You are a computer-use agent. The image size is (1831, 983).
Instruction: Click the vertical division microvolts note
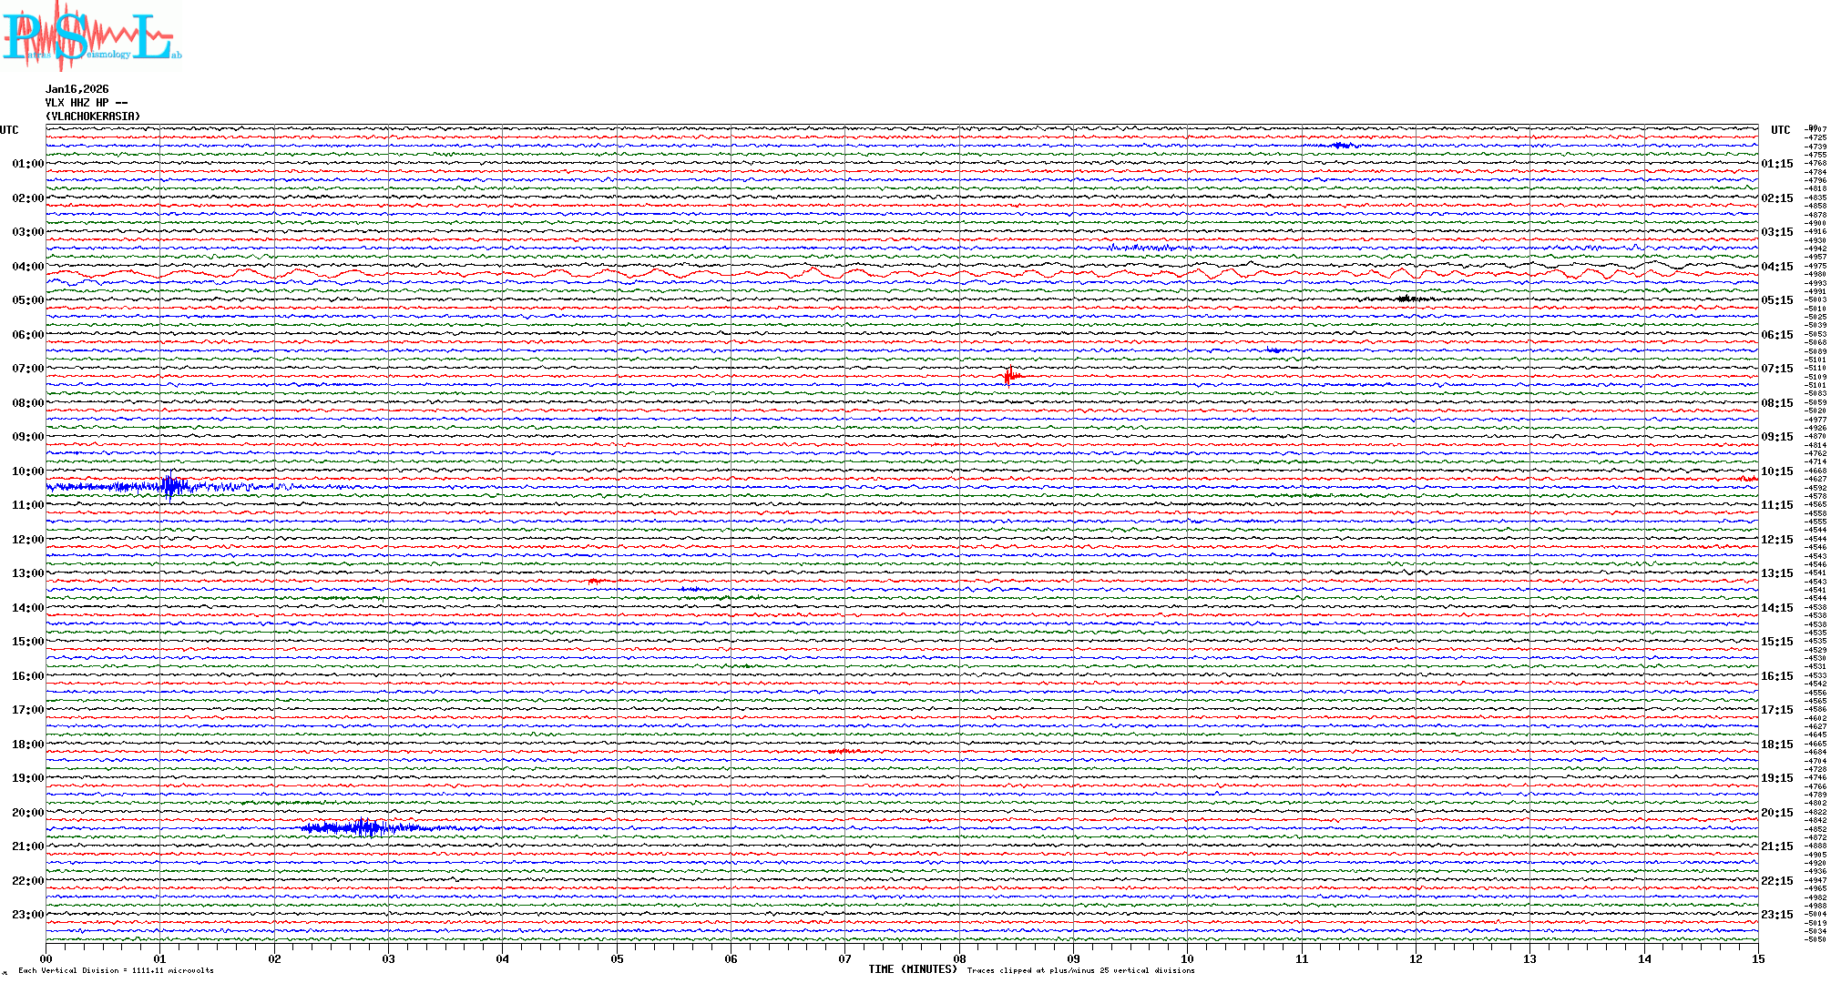click(x=116, y=970)
